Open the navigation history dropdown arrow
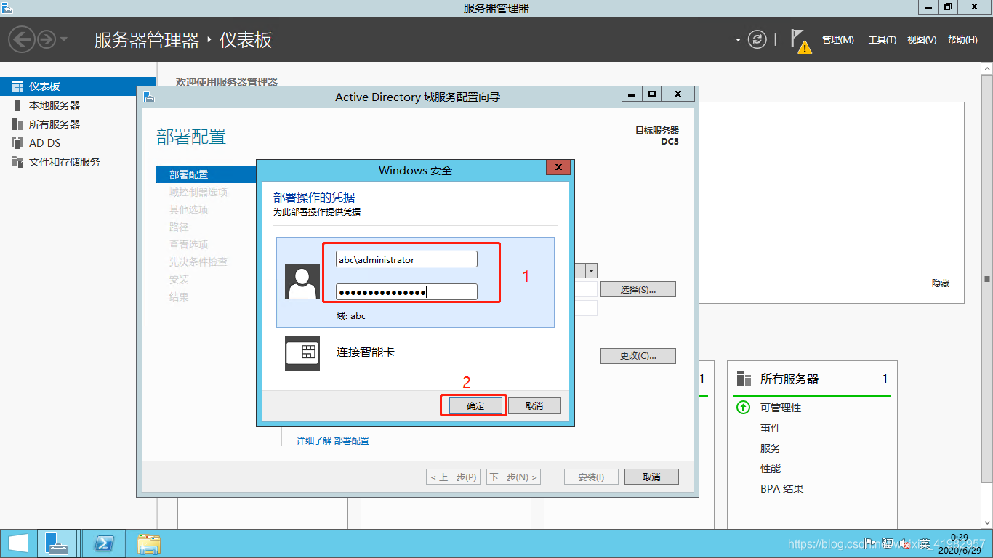The width and height of the screenshot is (993, 558). (64, 39)
